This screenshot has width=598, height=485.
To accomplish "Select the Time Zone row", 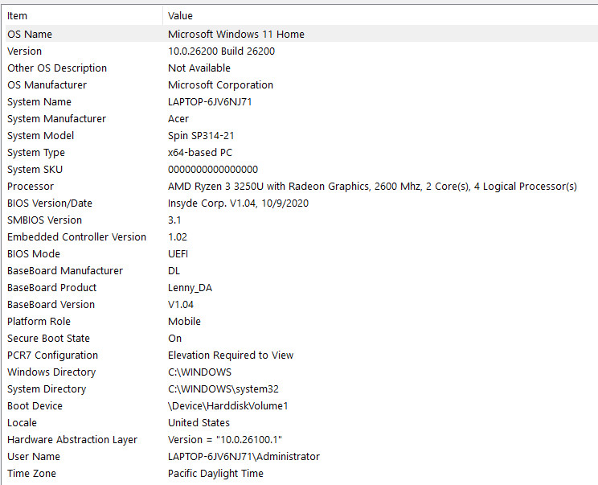I will pos(301,473).
